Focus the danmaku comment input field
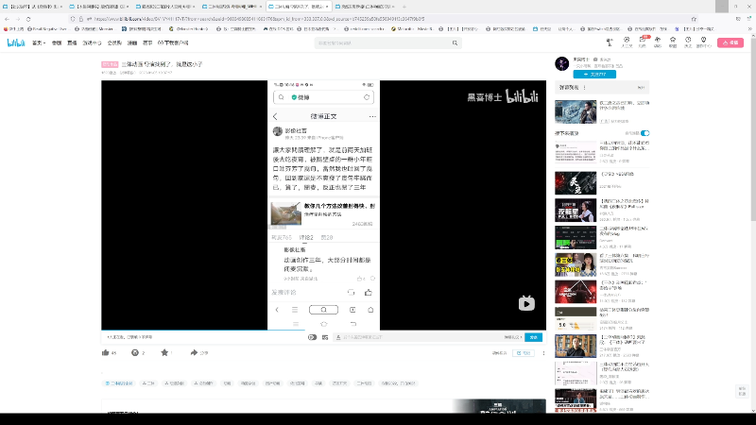Viewport: 756px width, 425px height. (418, 337)
